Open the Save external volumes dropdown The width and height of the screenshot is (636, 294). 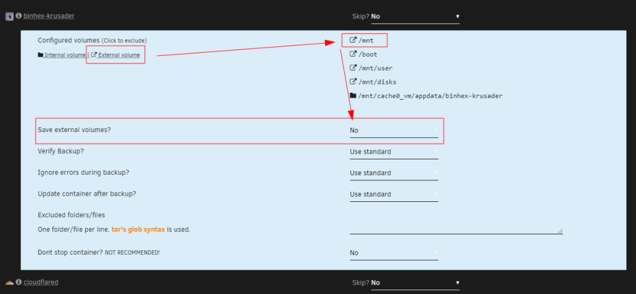(394, 130)
